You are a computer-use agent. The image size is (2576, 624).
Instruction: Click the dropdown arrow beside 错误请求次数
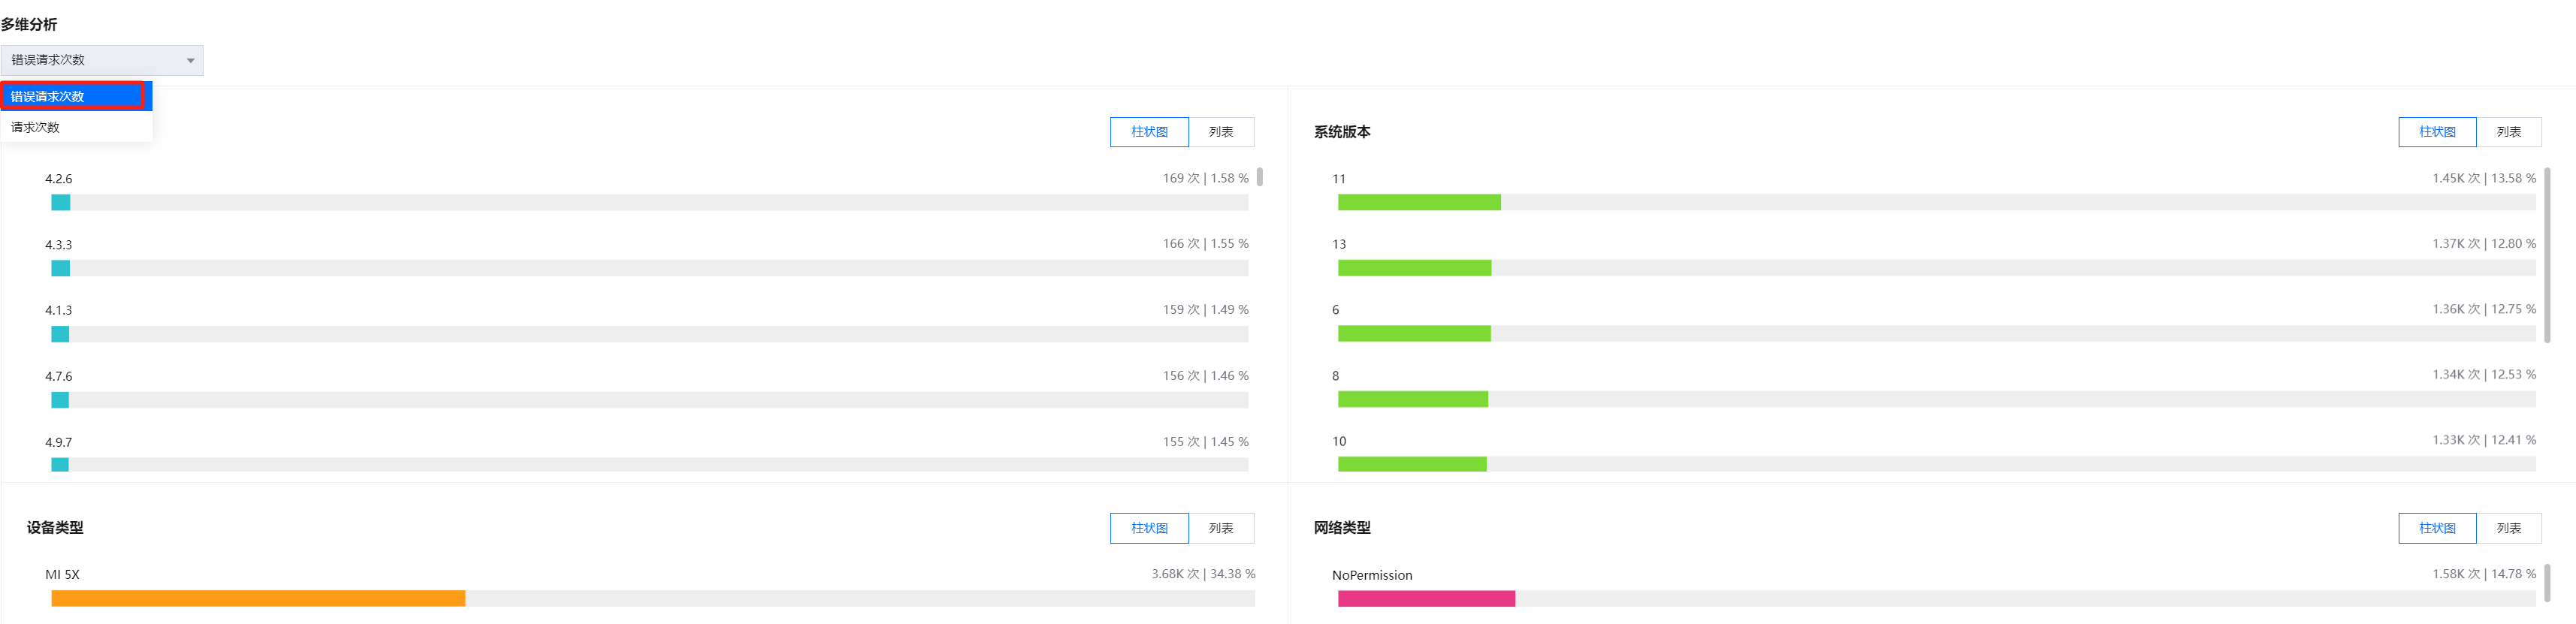coord(190,61)
